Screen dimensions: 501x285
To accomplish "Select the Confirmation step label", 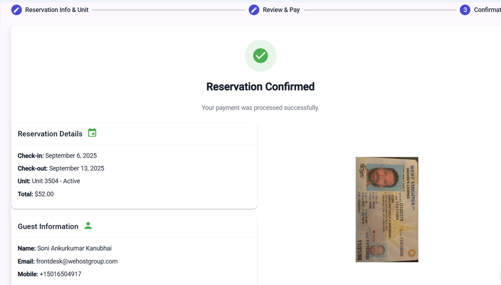I will pos(487,10).
